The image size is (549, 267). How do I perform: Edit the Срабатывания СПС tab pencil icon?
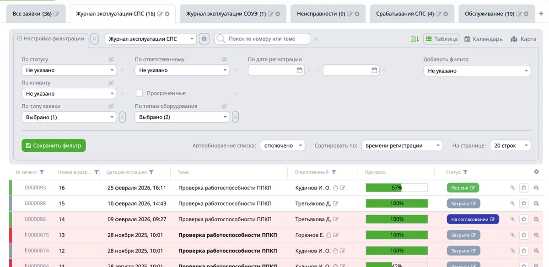[x=439, y=14]
